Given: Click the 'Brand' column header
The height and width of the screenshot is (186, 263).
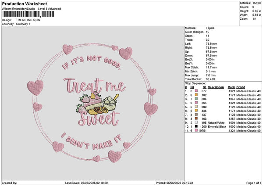Looking at the screenshot, I should 241,87.
